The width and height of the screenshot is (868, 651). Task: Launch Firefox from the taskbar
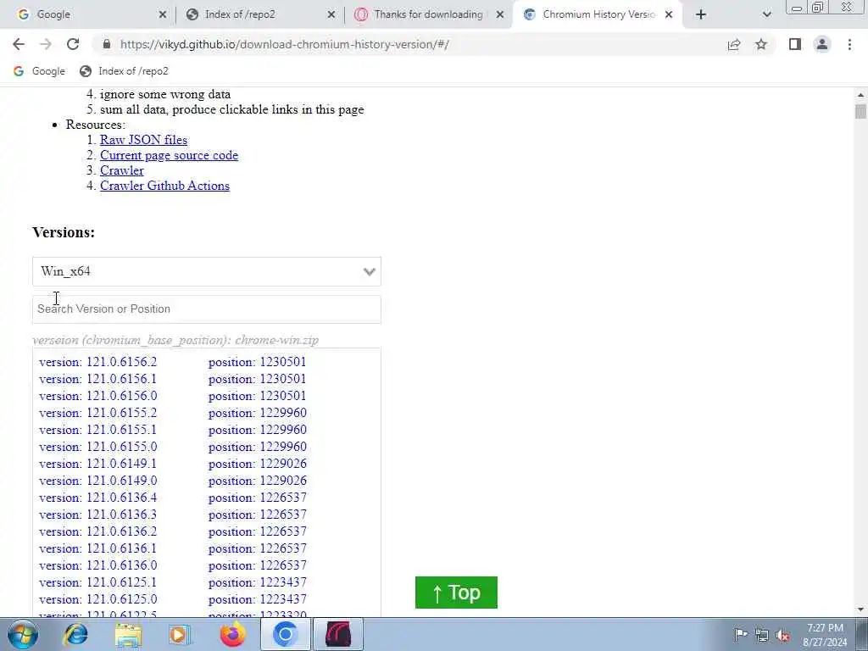point(232,634)
